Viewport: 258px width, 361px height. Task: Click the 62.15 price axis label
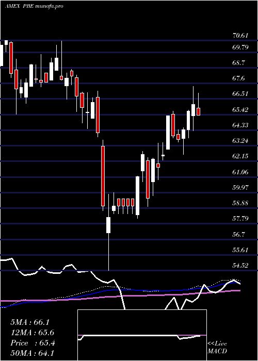click(x=241, y=156)
